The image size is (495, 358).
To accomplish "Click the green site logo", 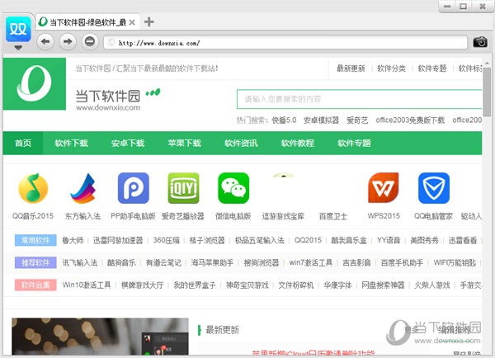I will tap(35, 83).
